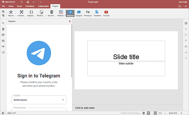
Task: Launch the Highlight code plugin
Action: point(31,13)
